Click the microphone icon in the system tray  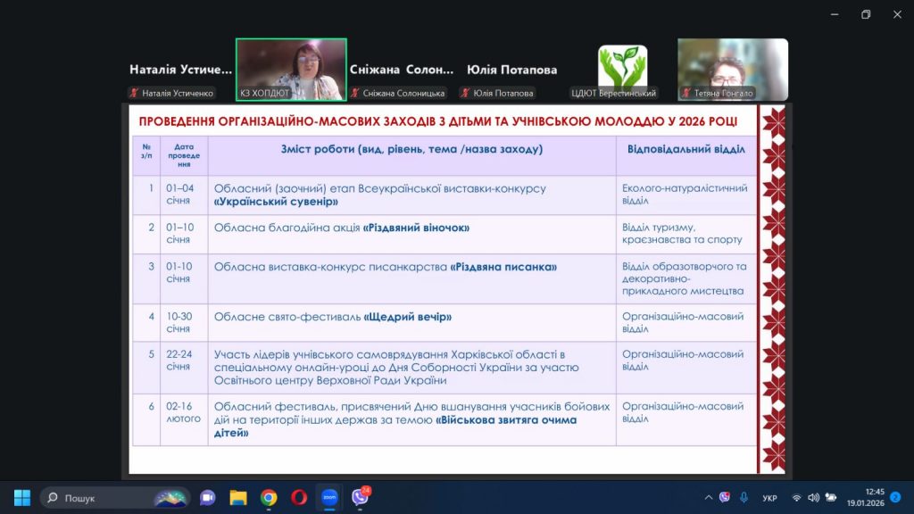coord(744,497)
